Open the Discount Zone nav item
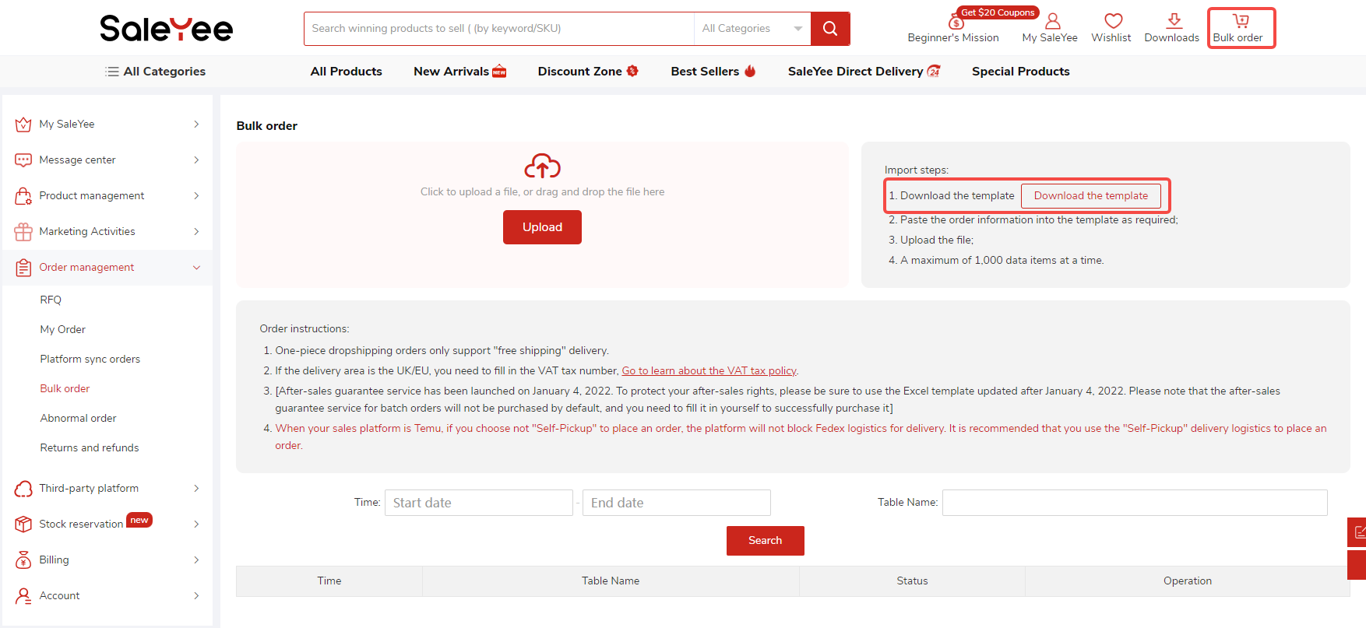 pos(579,72)
